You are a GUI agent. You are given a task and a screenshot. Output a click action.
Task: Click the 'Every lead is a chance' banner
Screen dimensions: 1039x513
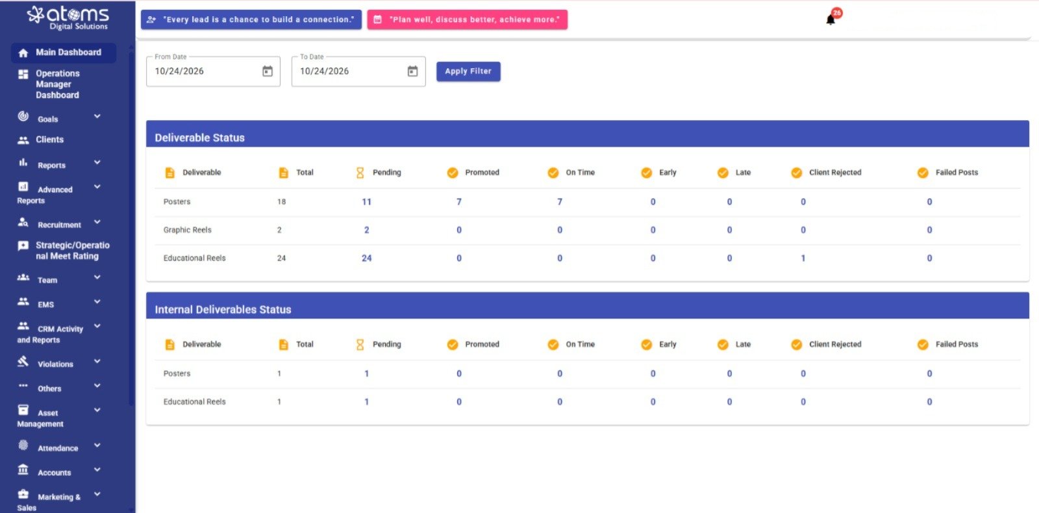coord(251,19)
